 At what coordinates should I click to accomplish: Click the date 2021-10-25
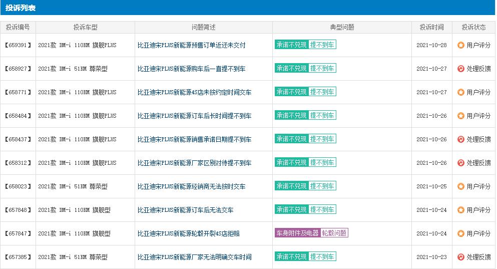(431, 186)
